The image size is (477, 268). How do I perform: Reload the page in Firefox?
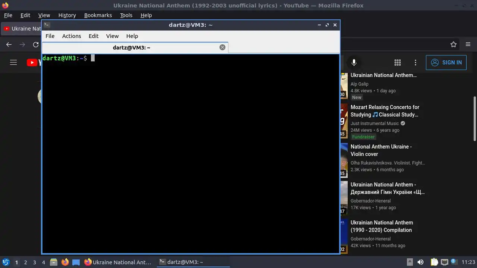click(x=36, y=44)
